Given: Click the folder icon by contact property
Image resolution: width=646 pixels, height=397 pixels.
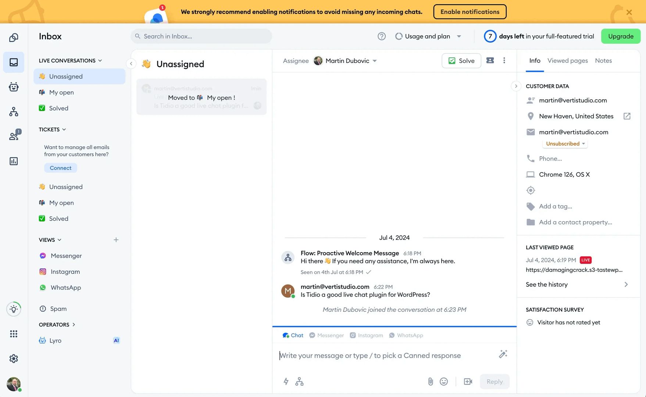Looking at the screenshot, I should pos(531,222).
